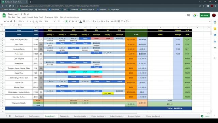Open the zoom level dropdown
This screenshot has width=218, height=123.
point(21,21)
